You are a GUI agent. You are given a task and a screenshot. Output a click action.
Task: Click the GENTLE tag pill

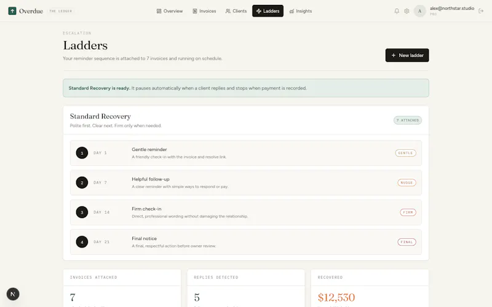[405, 153]
